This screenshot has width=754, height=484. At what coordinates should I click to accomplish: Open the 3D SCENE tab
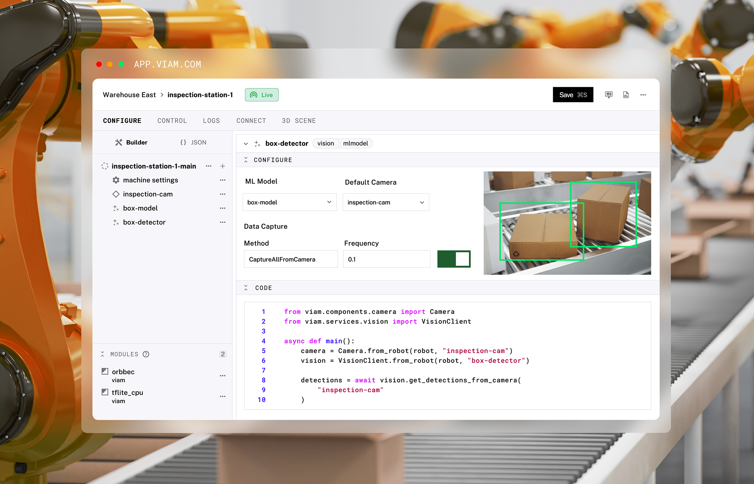click(299, 121)
